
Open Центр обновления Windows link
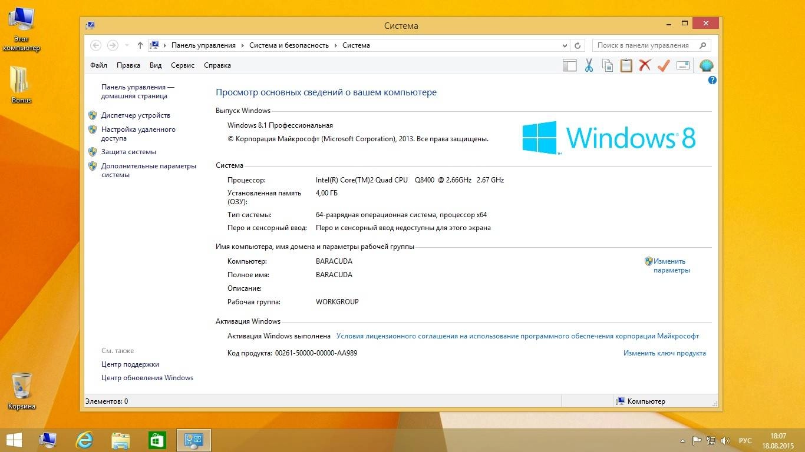tap(147, 378)
